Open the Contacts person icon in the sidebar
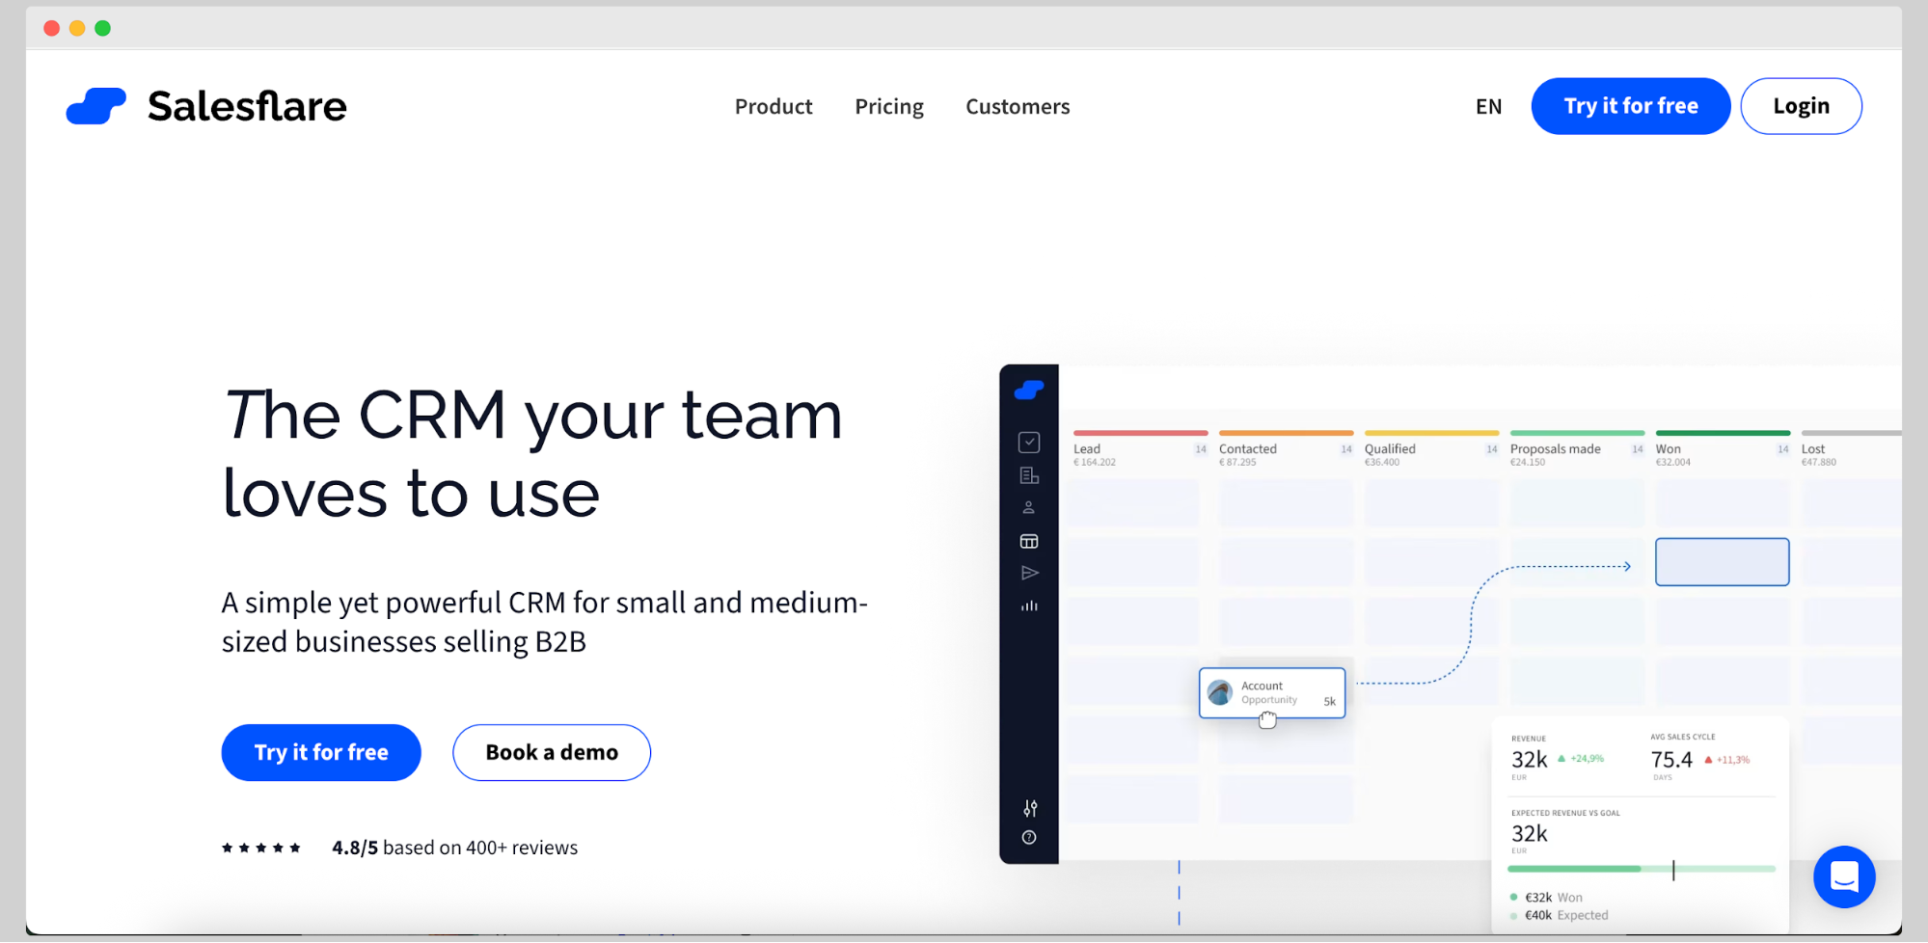 pos(1029,507)
